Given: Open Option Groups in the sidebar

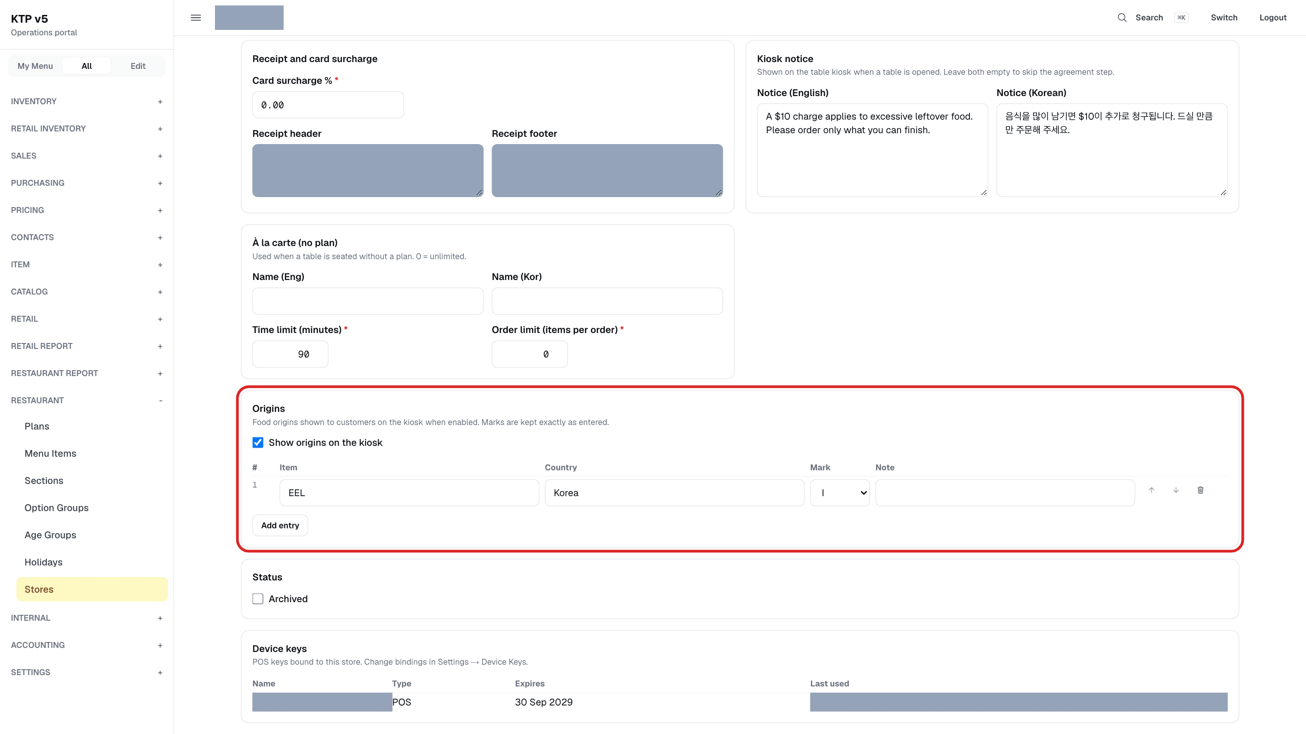Looking at the screenshot, I should (x=92, y=507).
